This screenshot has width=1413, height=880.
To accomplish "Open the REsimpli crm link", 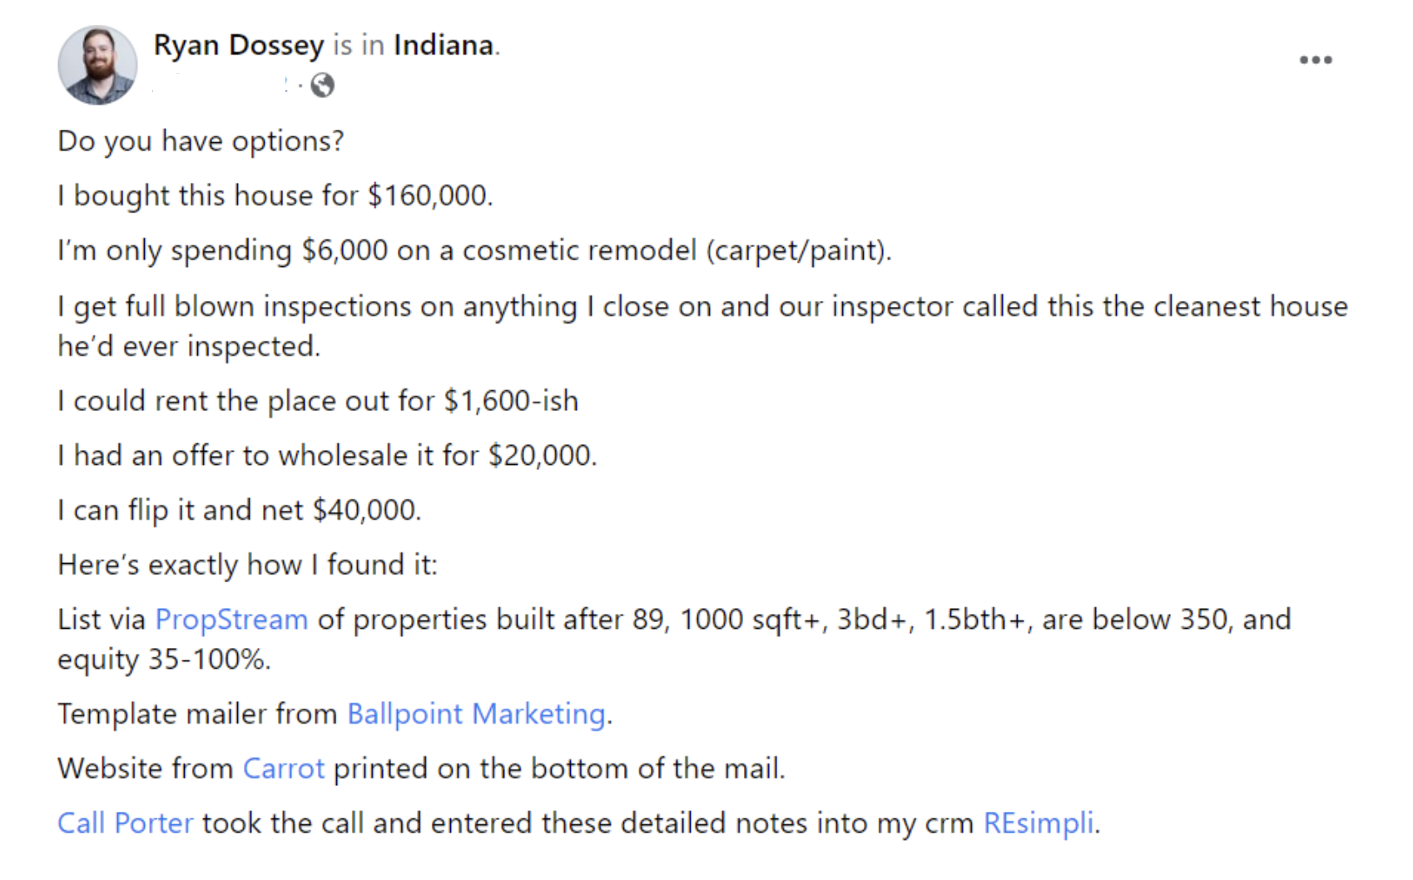I will click(x=1039, y=823).
